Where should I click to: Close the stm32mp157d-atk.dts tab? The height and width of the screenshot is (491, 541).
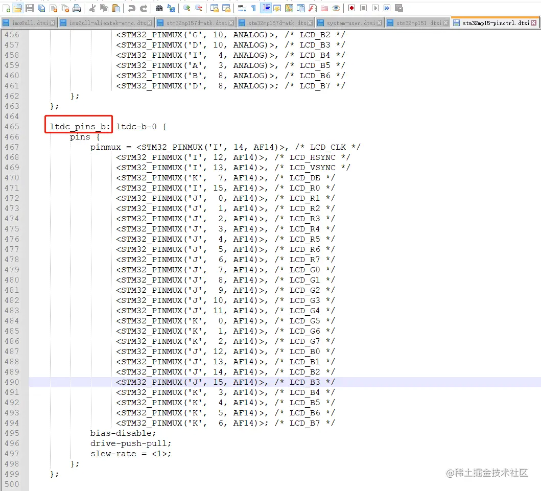[x=310, y=23]
